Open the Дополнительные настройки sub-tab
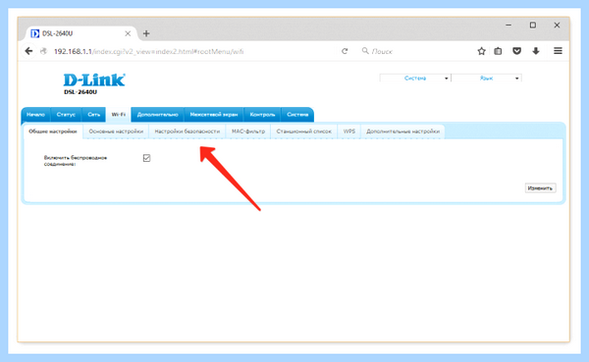Viewport: 589px width, 362px height. click(x=402, y=131)
